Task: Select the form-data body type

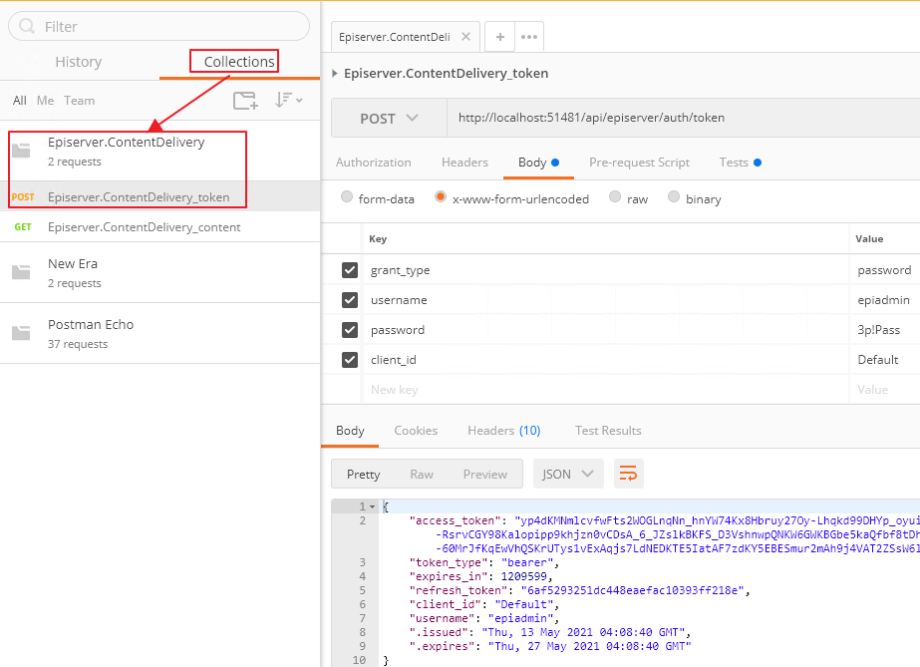Action: pyautogui.click(x=347, y=196)
